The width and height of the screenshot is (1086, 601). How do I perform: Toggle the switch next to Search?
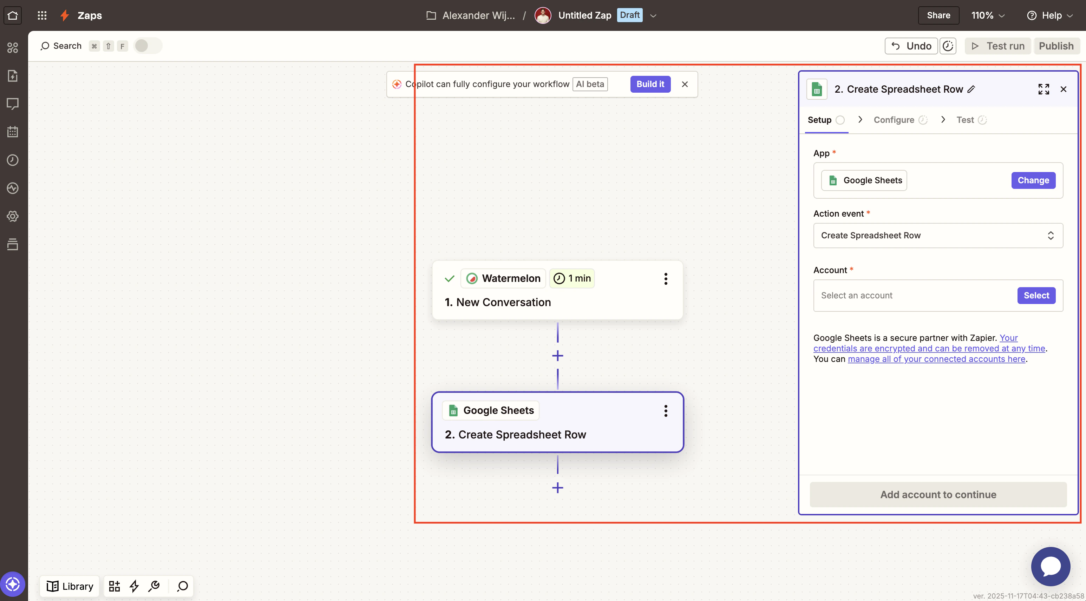pos(147,46)
